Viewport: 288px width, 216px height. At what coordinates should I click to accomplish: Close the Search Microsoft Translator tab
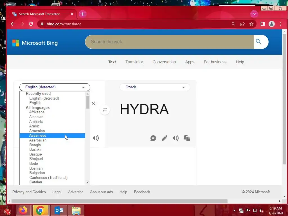tap(72, 14)
